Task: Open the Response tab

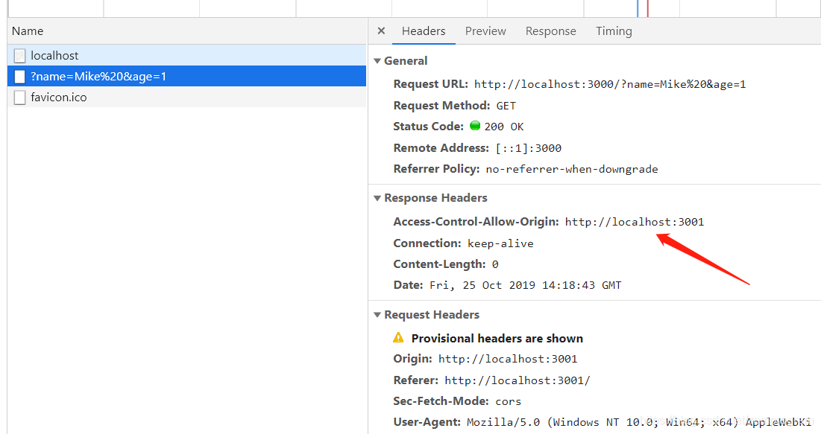Action: [551, 31]
